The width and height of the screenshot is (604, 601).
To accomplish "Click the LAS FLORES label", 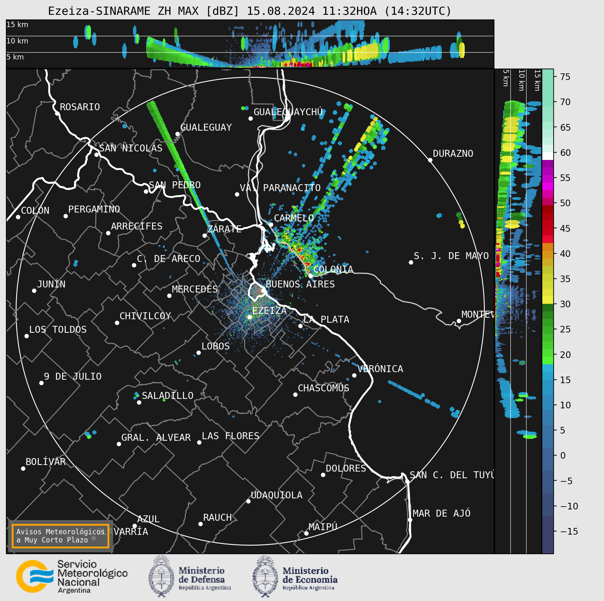I will pos(230,436).
